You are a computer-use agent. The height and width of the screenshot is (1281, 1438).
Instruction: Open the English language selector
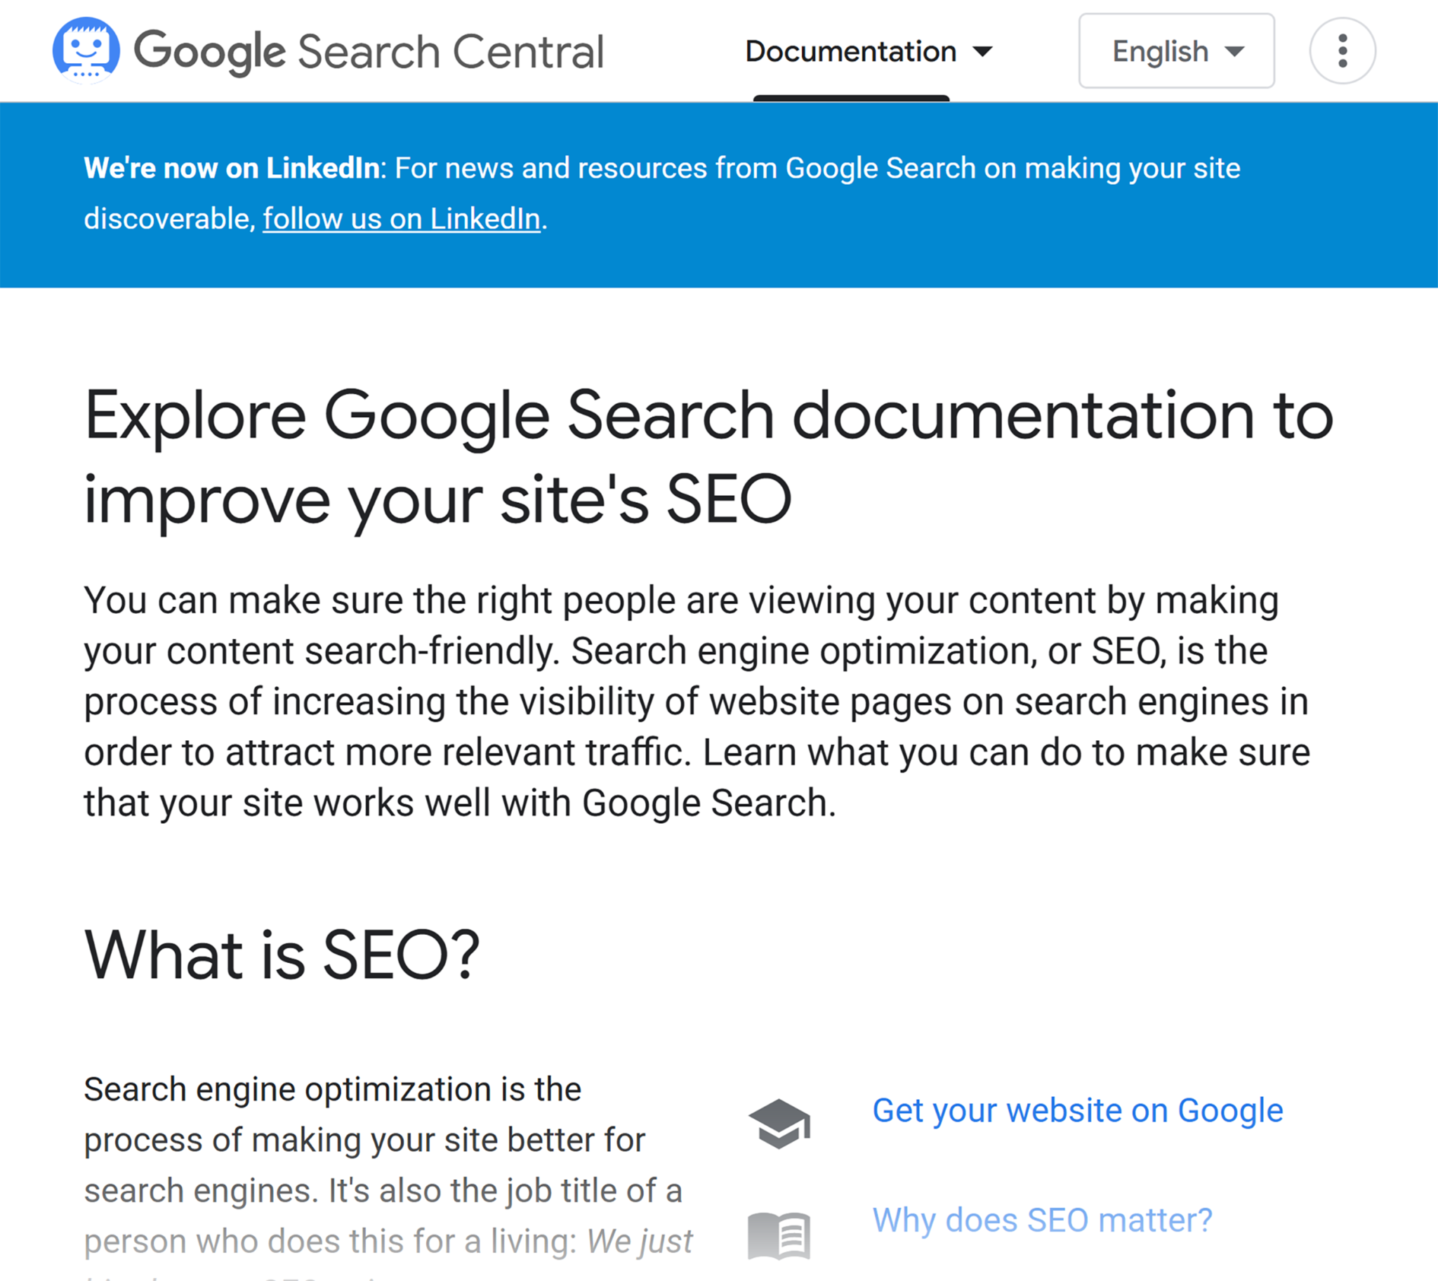click(x=1175, y=51)
